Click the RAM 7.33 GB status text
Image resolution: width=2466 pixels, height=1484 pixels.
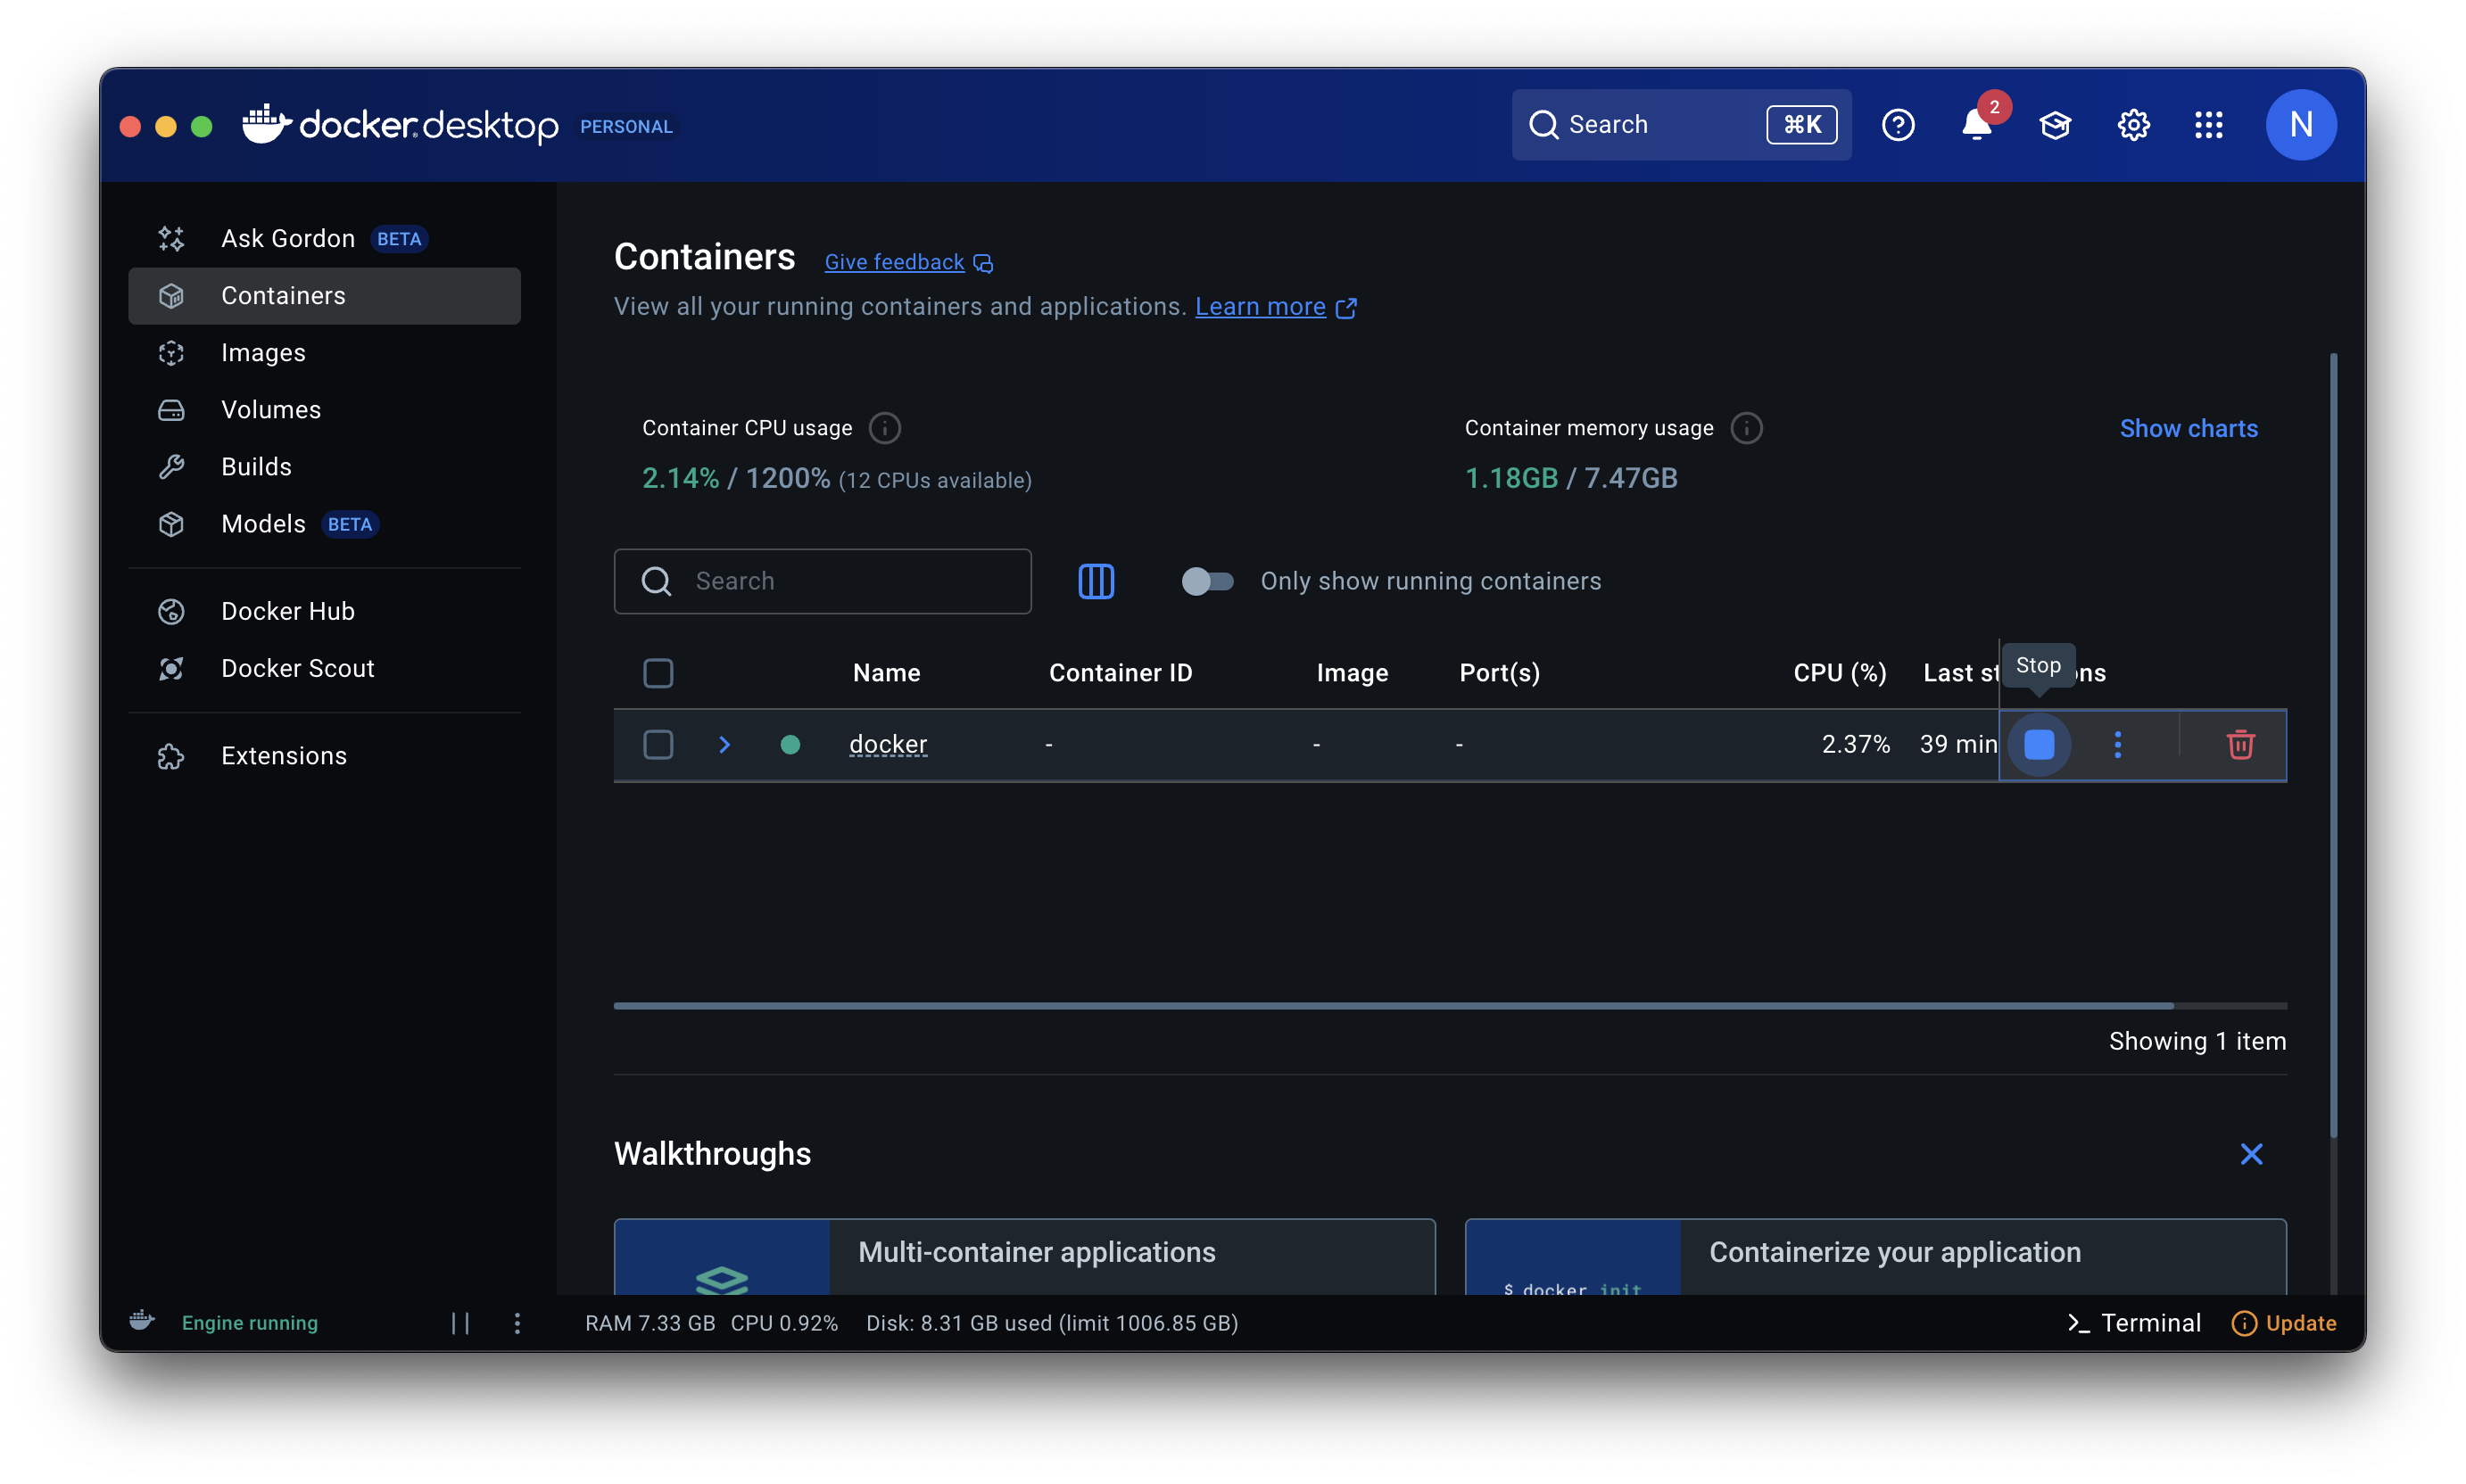(x=650, y=1323)
